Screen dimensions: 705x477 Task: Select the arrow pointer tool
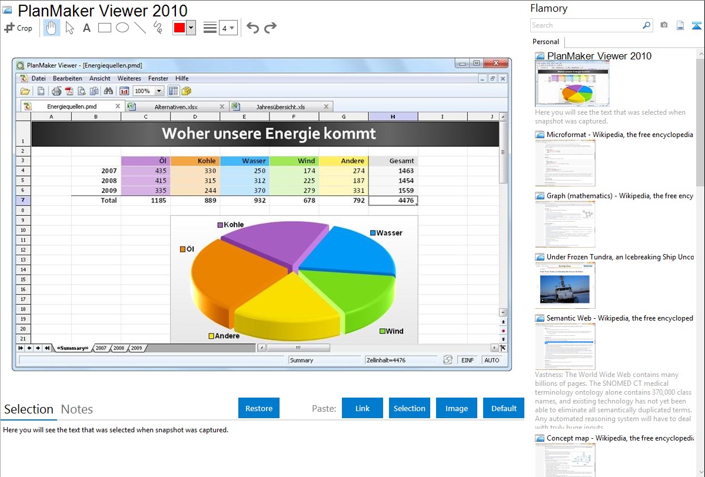69,28
